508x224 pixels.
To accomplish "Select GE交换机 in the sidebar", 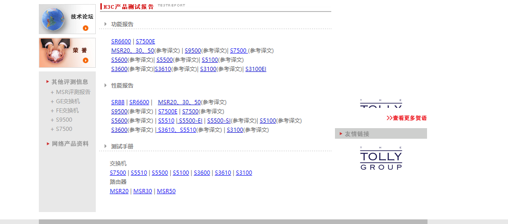I will click(x=68, y=101).
